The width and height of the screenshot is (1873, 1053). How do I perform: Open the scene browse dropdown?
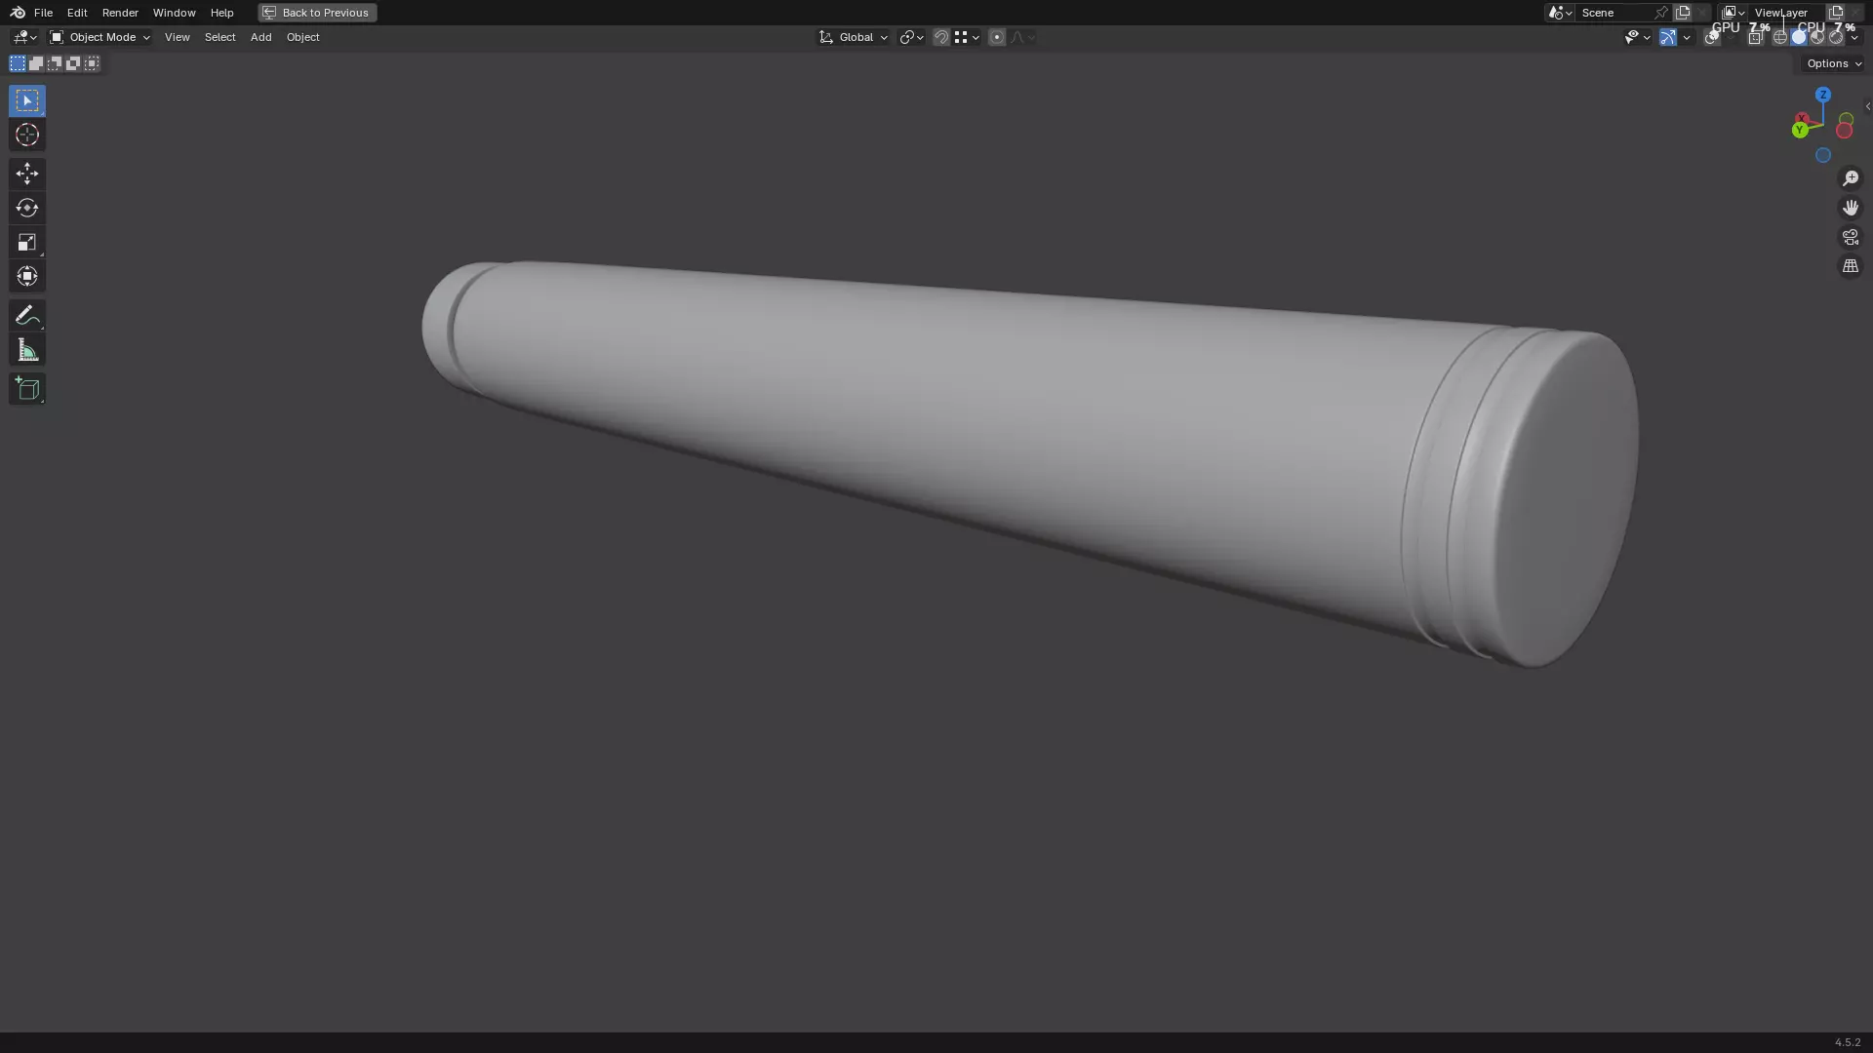1560,13
